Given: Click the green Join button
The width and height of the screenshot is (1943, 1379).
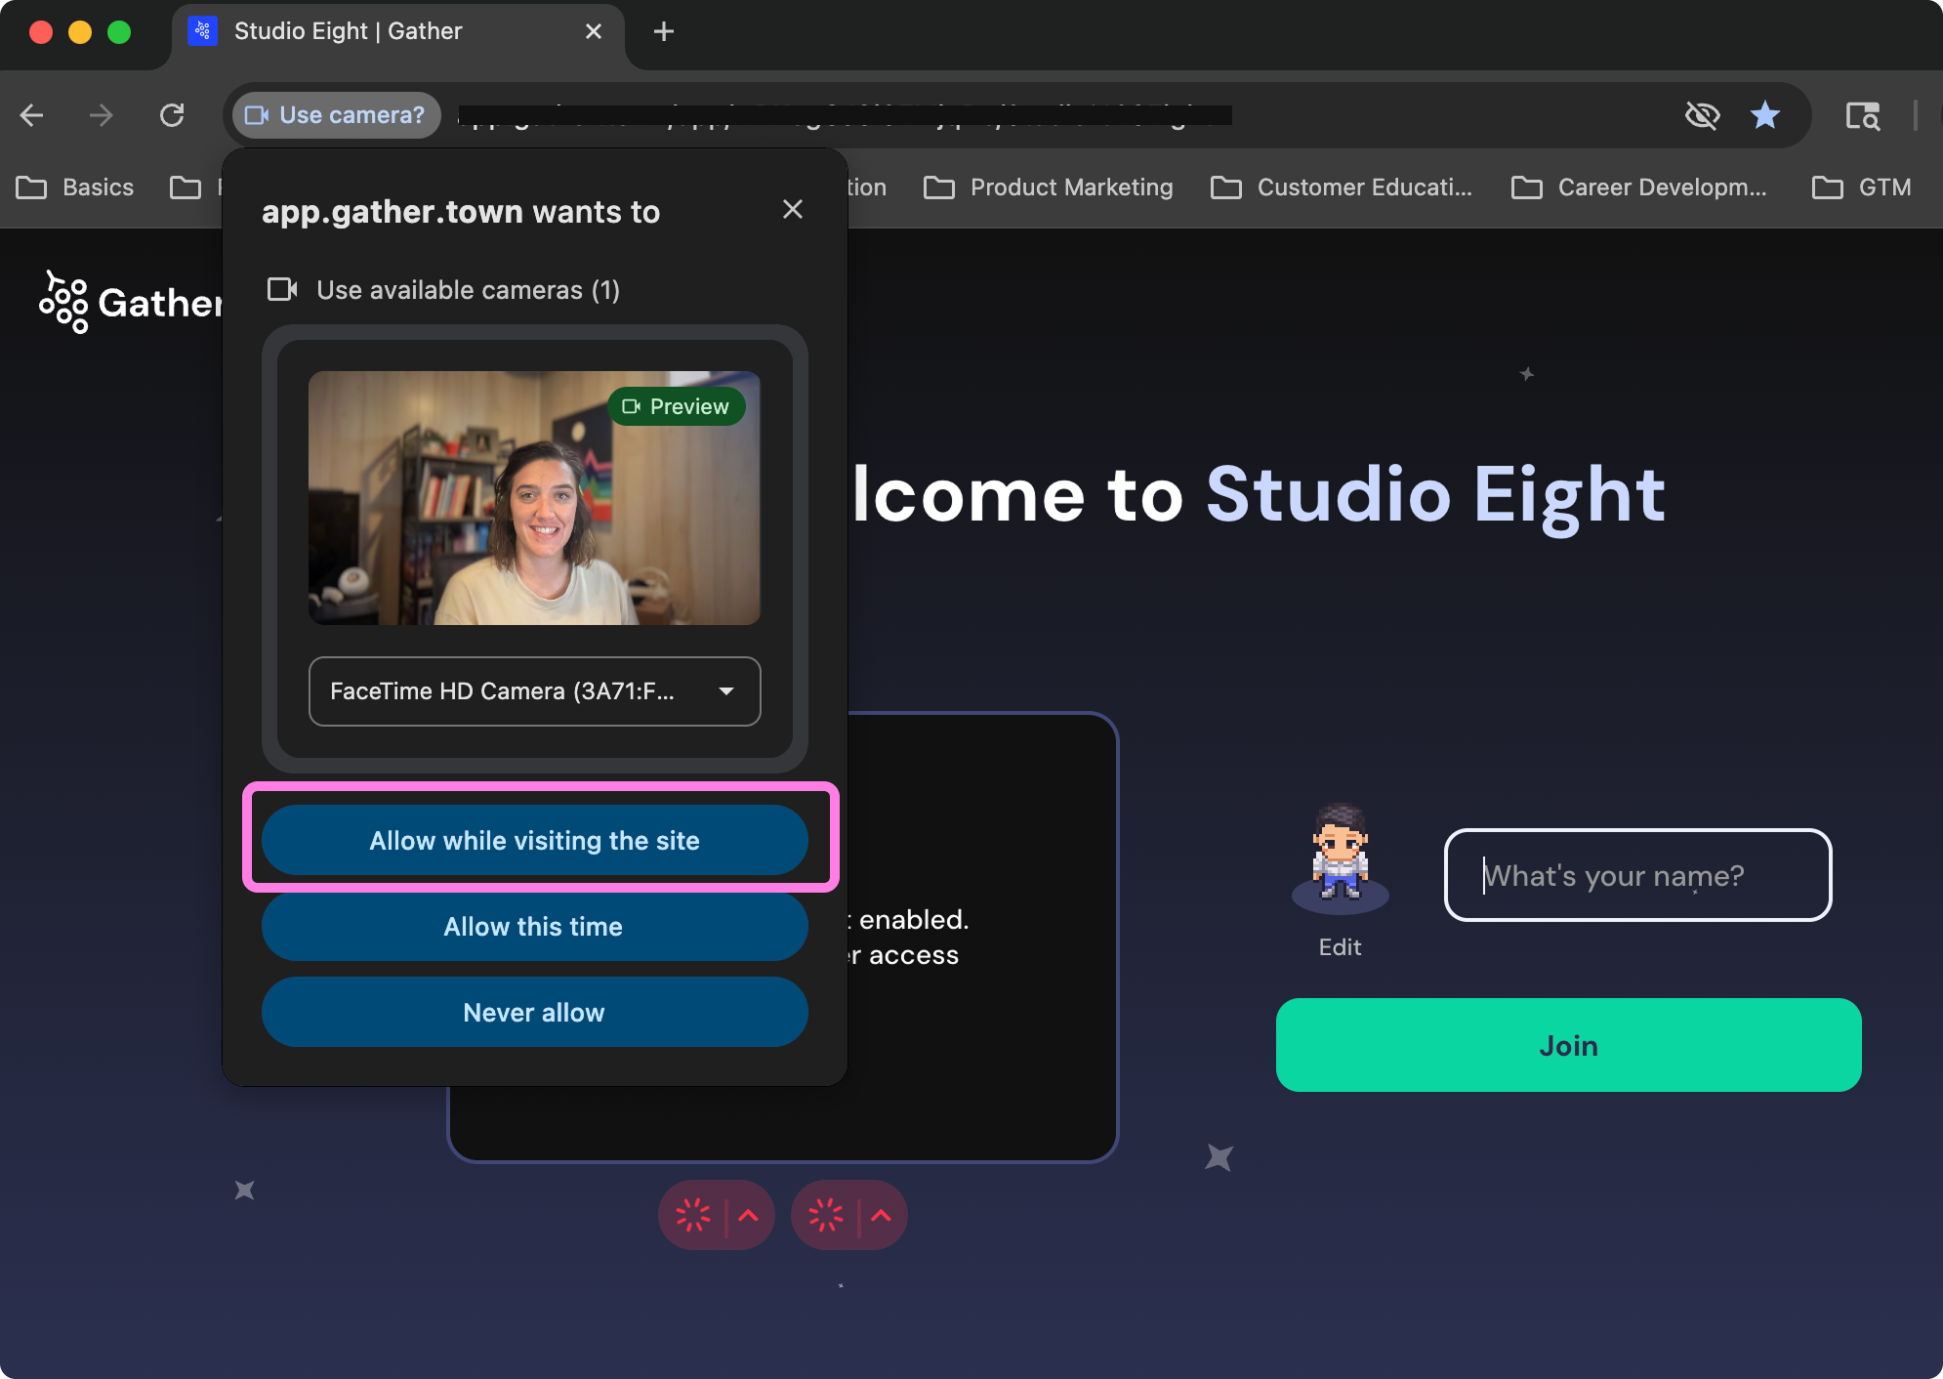Looking at the screenshot, I should click(1568, 1045).
